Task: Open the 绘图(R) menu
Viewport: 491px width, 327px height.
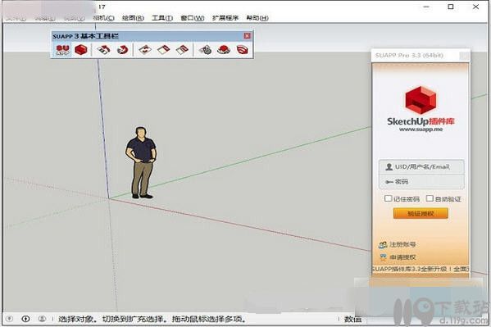Action: 133,18
